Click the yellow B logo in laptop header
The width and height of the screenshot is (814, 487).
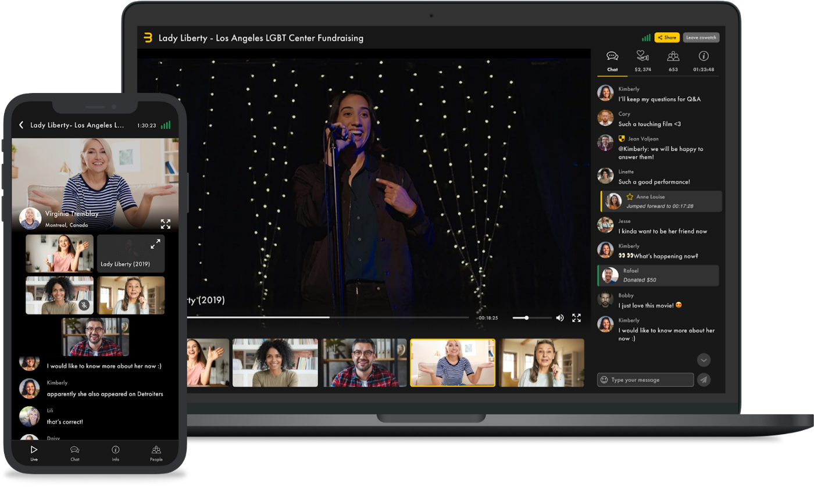tap(148, 38)
